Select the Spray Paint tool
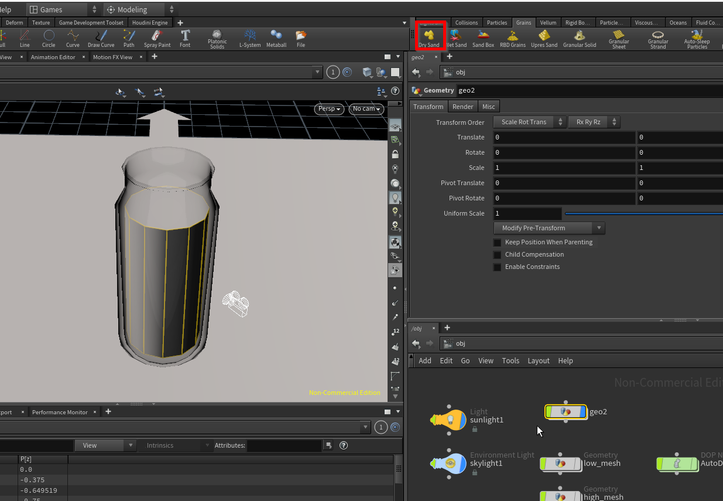Viewport: 723px width, 501px height. pyautogui.click(x=157, y=38)
